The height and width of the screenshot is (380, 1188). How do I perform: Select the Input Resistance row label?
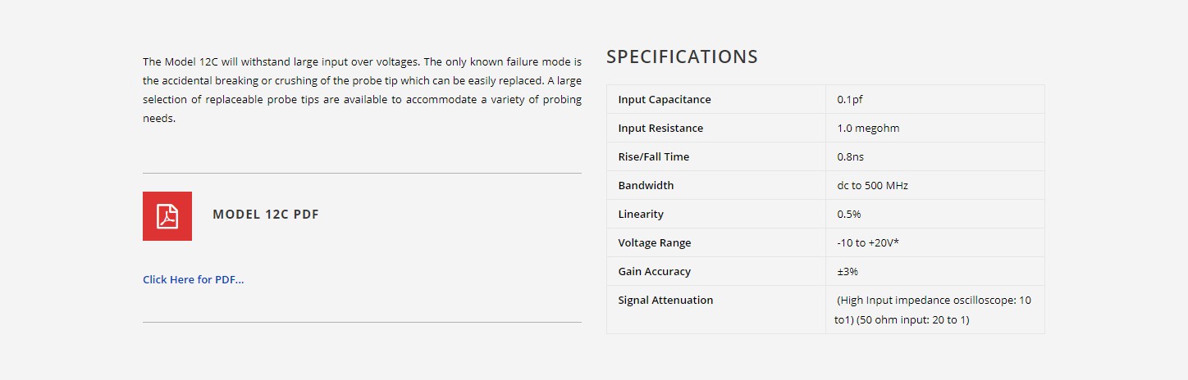(x=660, y=128)
